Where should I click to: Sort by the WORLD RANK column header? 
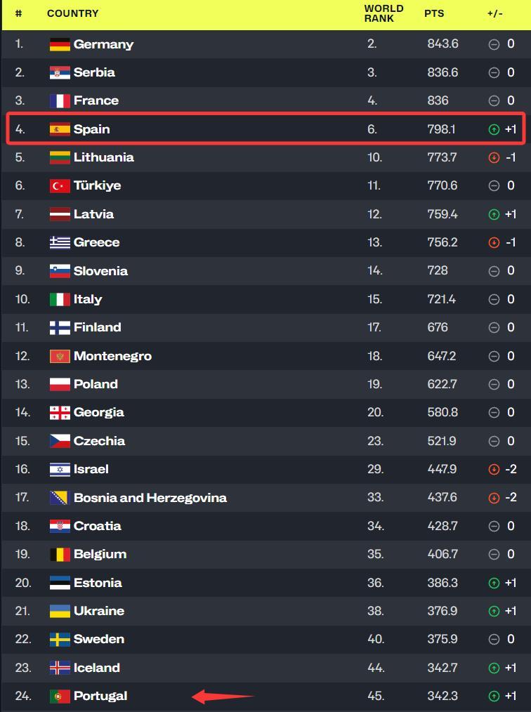click(383, 13)
